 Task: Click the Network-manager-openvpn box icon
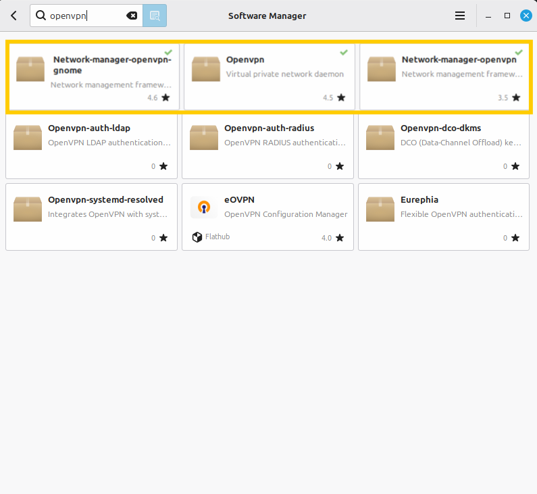(x=382, y=69)
